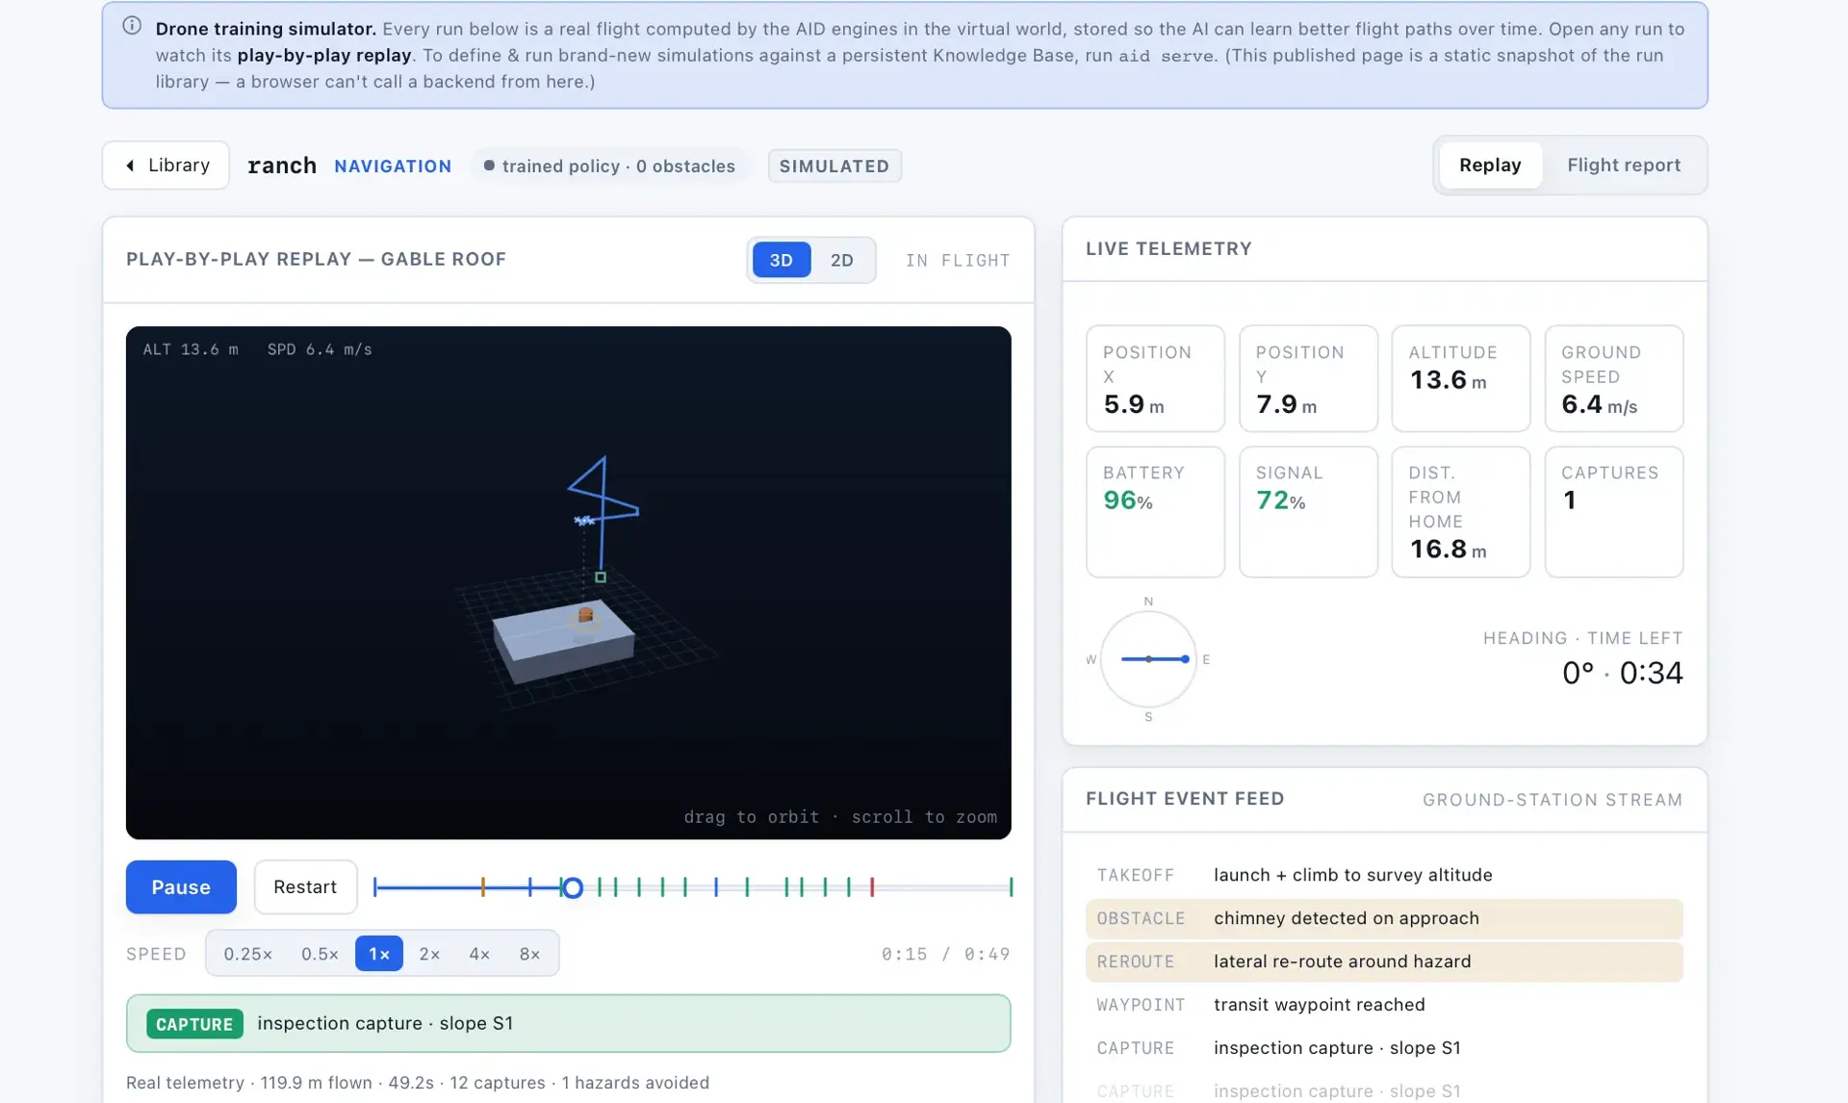Open the Flight report tab
The image size is (1848, 1103).
pyautogui.click(x=1624, y=166)
